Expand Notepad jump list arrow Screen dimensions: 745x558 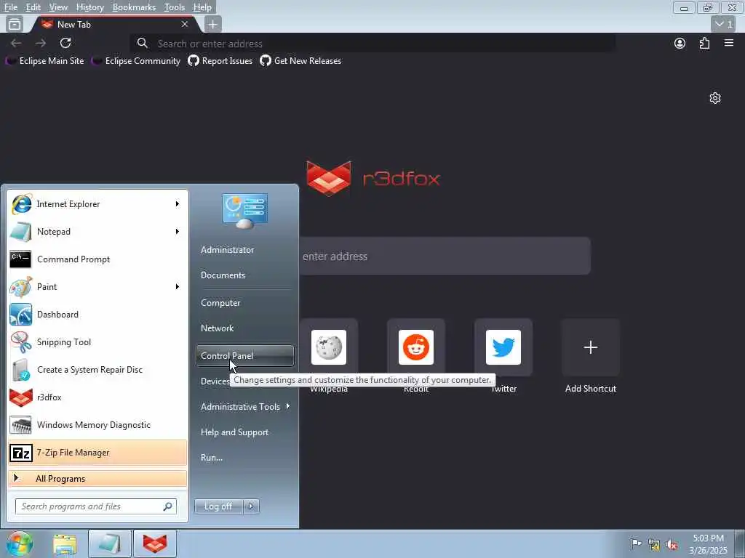pyautogui.click(x=178, y=232)
